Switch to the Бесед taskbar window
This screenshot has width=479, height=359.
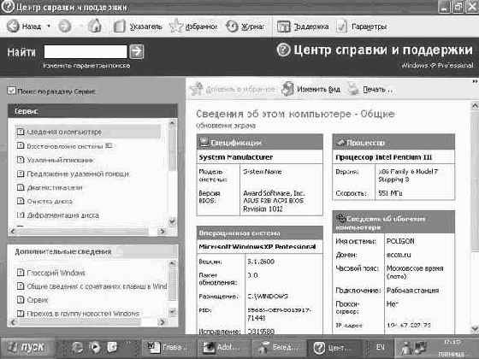click(278, 347)
